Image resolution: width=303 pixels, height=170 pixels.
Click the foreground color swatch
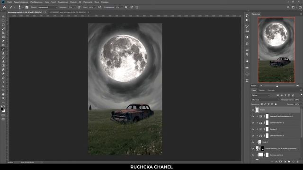pos(2,109)
